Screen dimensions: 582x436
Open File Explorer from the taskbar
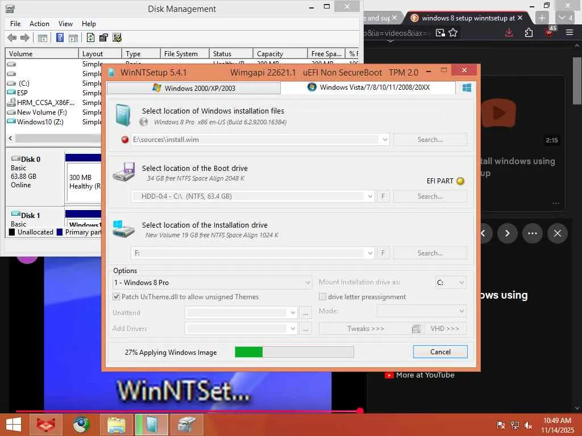coord(116,425)
